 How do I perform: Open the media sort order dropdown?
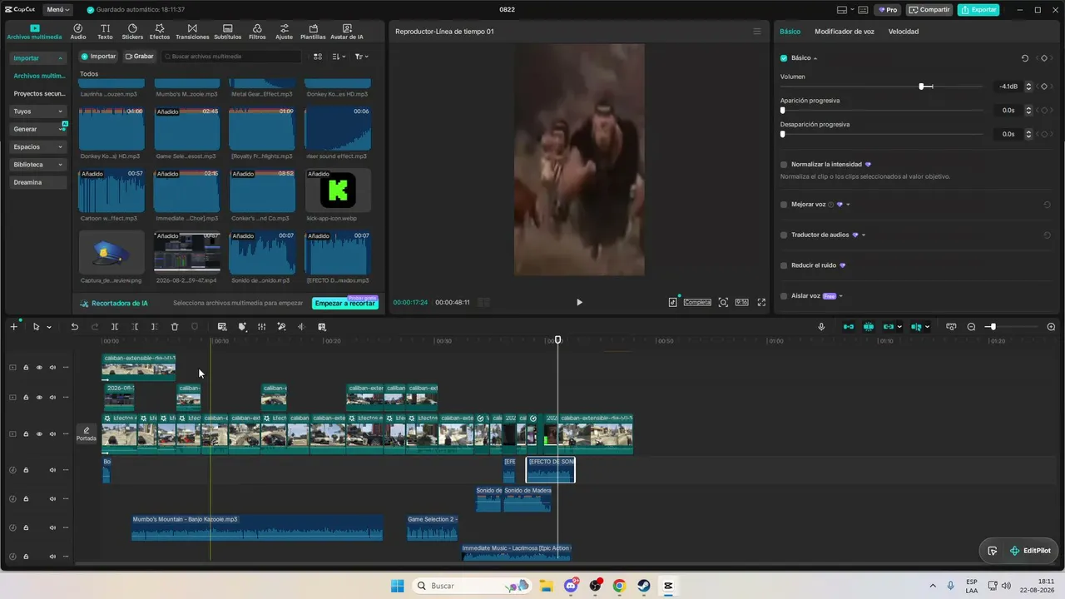coord(339,57)
